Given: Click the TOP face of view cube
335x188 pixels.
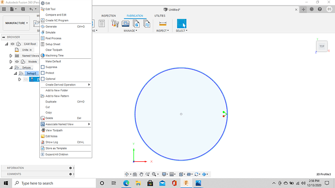Looking at the screenshot, I should click(322, 46).
